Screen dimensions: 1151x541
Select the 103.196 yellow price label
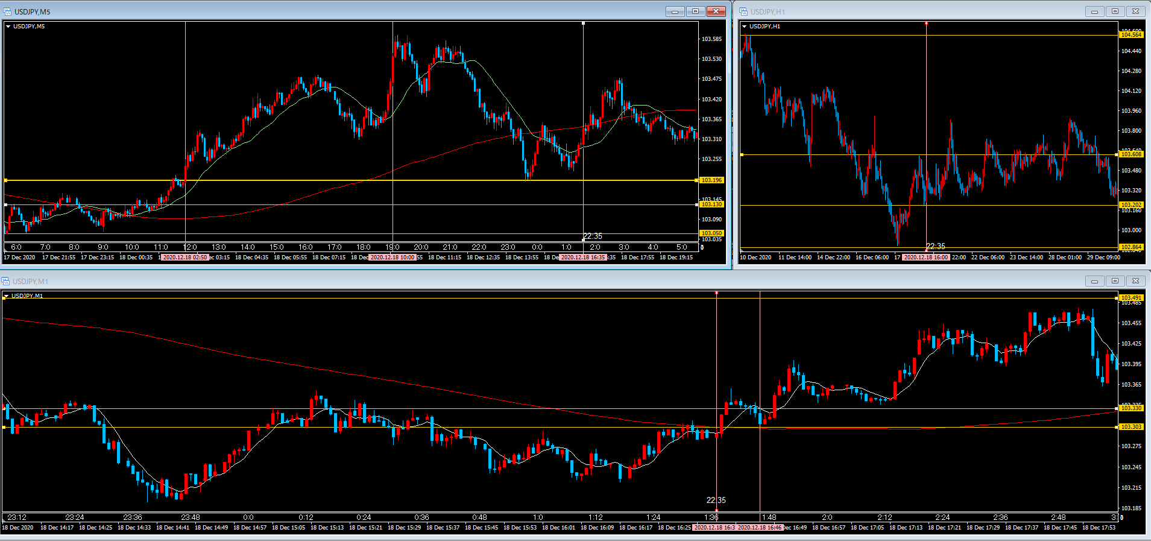pyautogui.click(x=711, y=180)
